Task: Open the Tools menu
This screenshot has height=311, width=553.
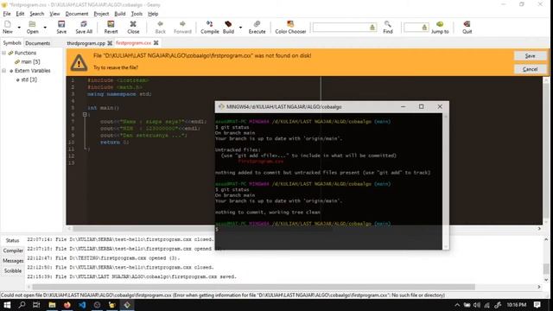Action: click(x=137, y=14)
